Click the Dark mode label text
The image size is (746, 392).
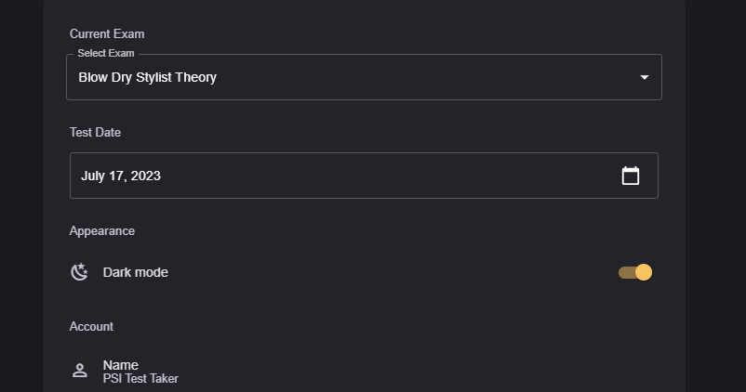(x=136, y=272)
